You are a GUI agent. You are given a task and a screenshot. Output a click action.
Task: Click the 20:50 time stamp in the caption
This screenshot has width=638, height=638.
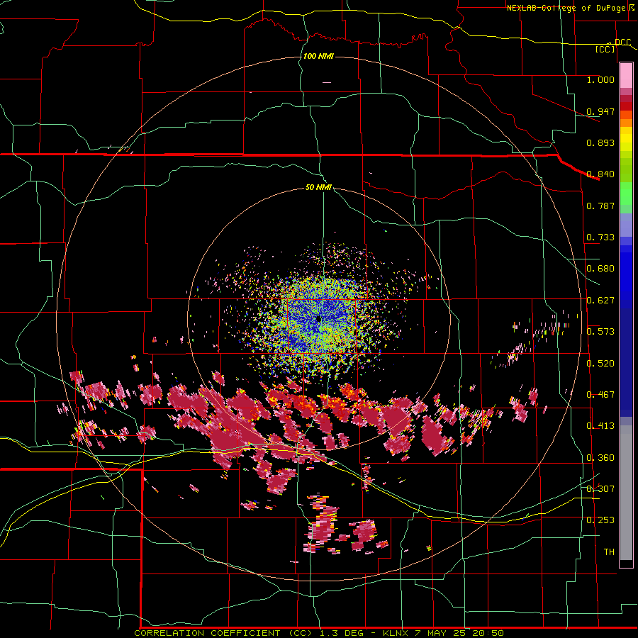[488, 633]
